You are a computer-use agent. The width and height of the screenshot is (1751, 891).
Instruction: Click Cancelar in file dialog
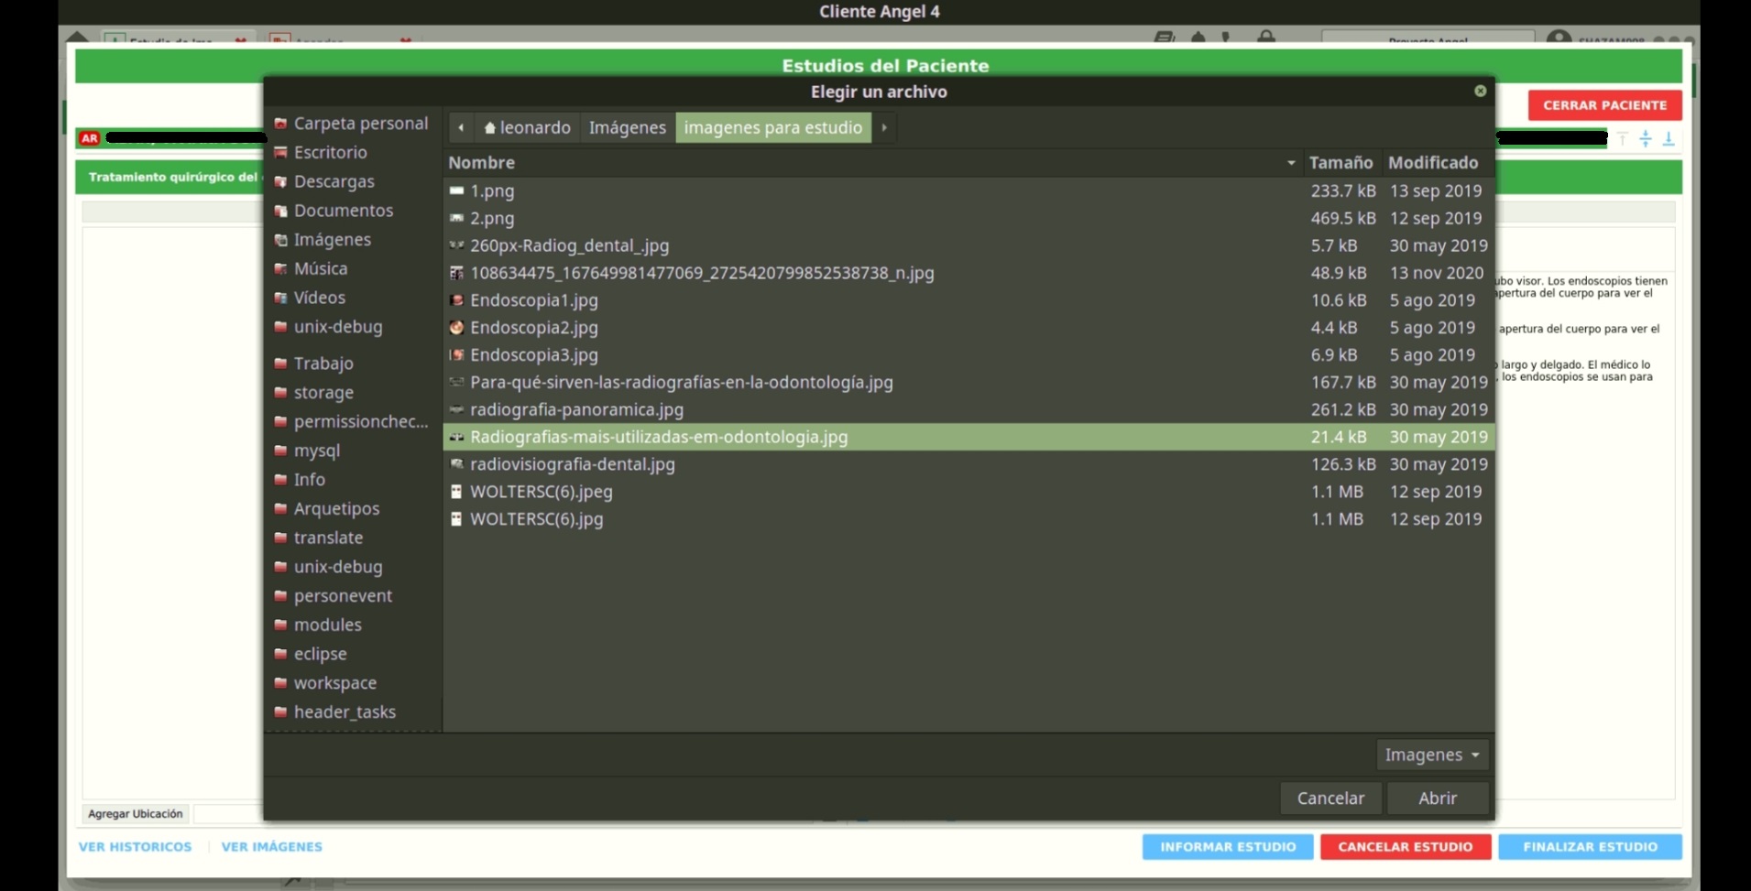point(1330,799)
